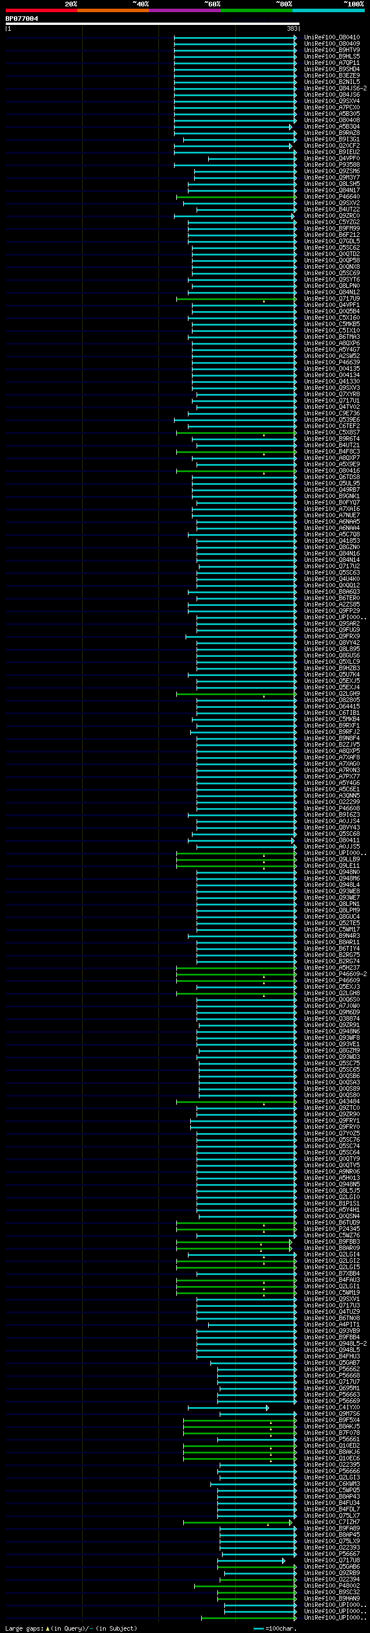Click the purple ~60% identity color segment
The height and width of the screenshot is (1633, 370).
tap(186, 11)
